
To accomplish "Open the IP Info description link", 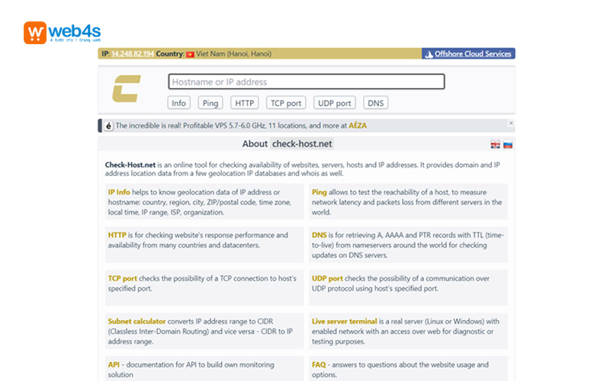I will click(x=119, y=192).
